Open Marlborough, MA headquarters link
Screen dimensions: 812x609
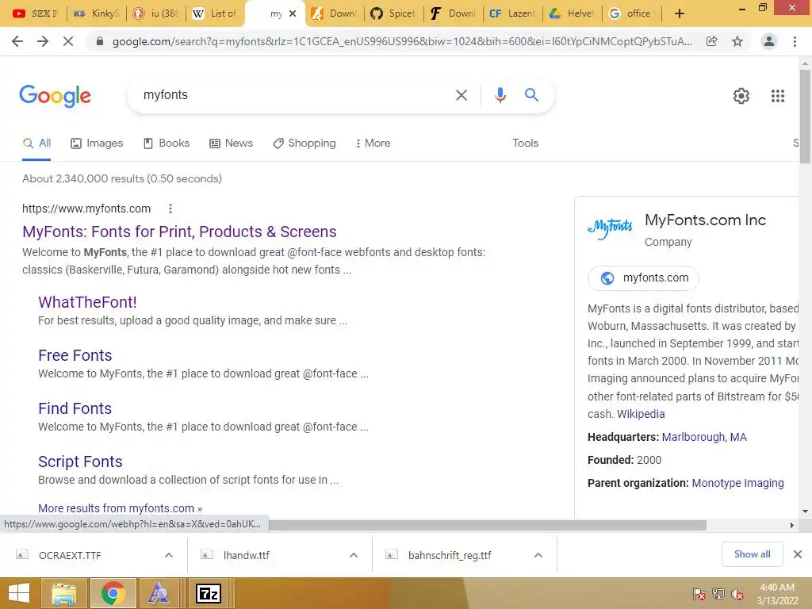(x=704, y=437)
